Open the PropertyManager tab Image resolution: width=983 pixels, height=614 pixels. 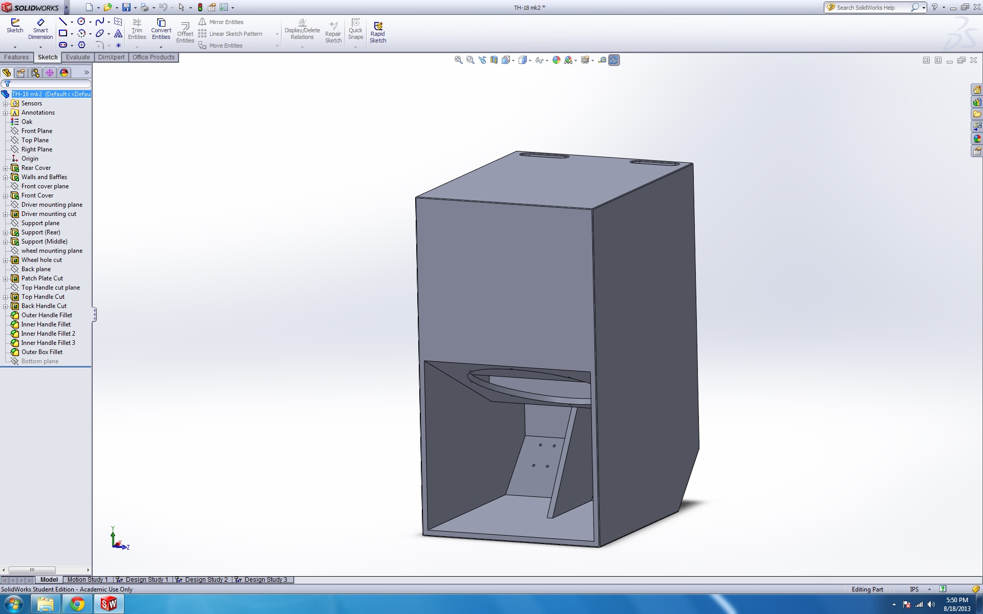21,73
